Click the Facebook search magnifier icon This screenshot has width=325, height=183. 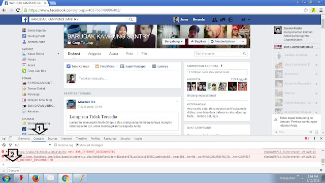click(131, 19)
